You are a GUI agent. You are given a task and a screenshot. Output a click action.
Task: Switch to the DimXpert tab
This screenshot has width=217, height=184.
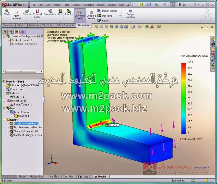pyautogui.click(x=48, y=25)
